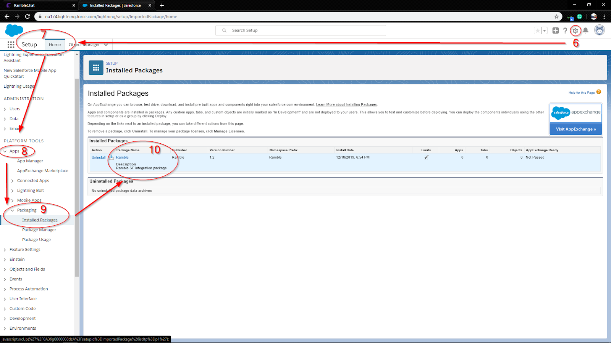Viewport: 611px width, 343px height.
Task: Click the Help for this Page question icon
Action: [599, 92]
